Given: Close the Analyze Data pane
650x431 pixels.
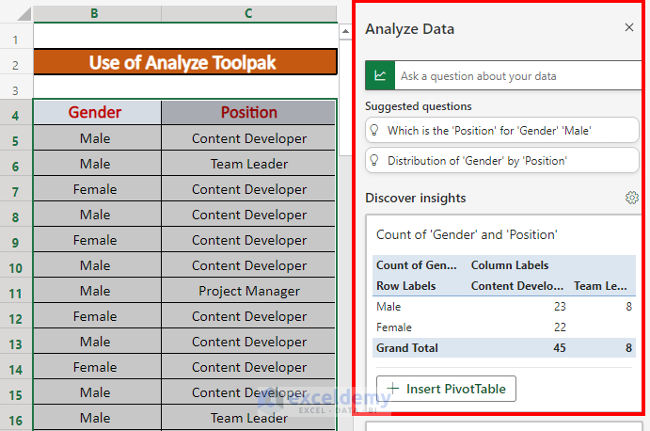Looking at the screenshot, I should tap(629, 28).
